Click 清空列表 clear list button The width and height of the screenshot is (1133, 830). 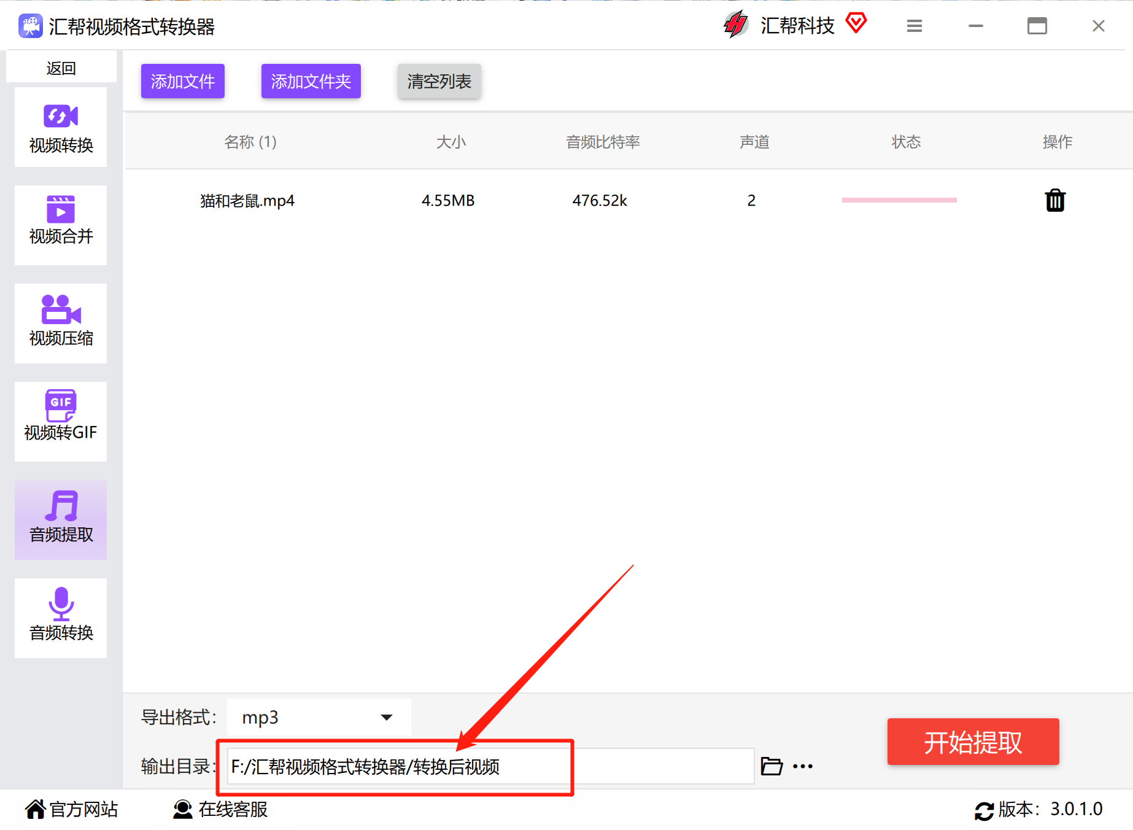(439, 81)
